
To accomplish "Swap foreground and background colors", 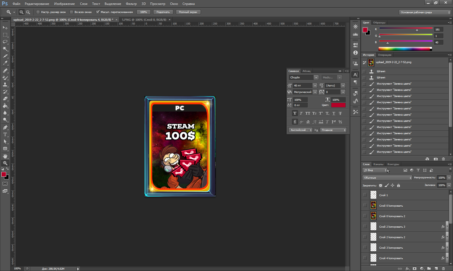I will click(7, 169).
